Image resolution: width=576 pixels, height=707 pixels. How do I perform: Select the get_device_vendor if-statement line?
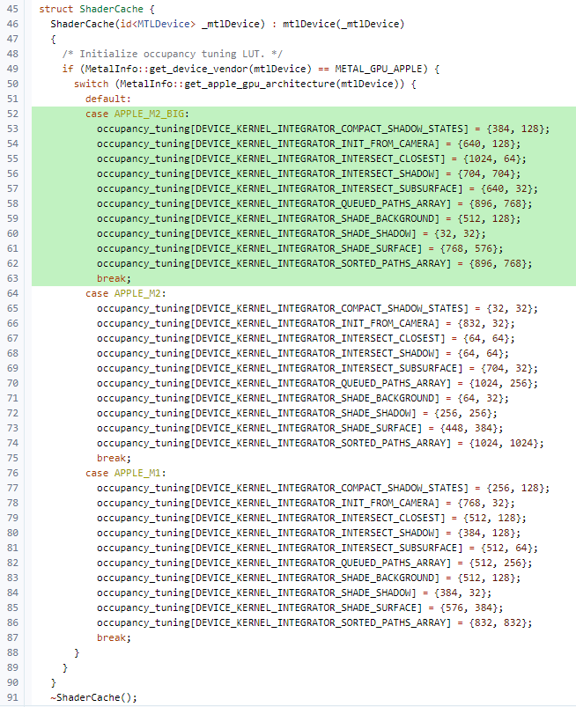coord(251,69)
